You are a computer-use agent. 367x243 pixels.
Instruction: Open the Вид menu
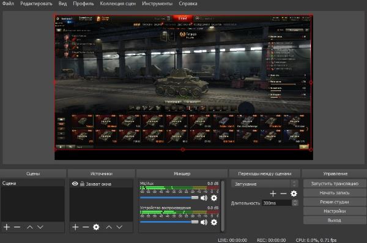pos(62,4)
